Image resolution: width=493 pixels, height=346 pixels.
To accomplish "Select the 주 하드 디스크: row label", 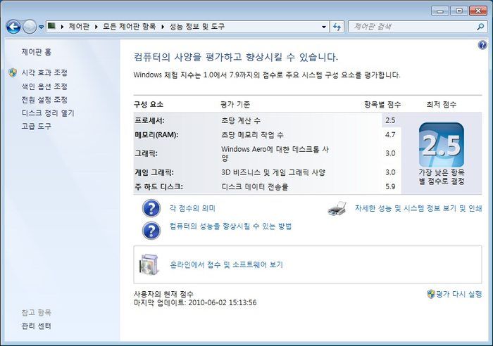I will (x=158, y=187).
